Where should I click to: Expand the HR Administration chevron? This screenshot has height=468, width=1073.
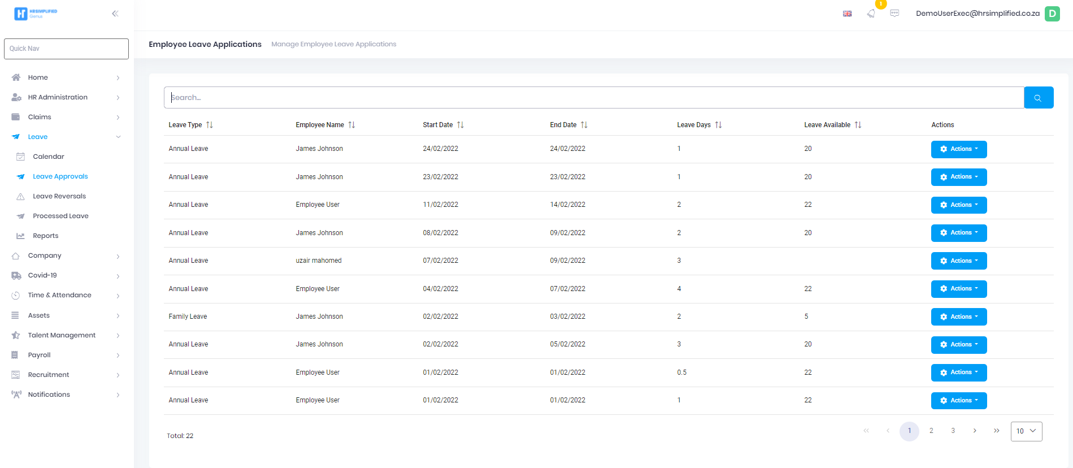[118, 98]
